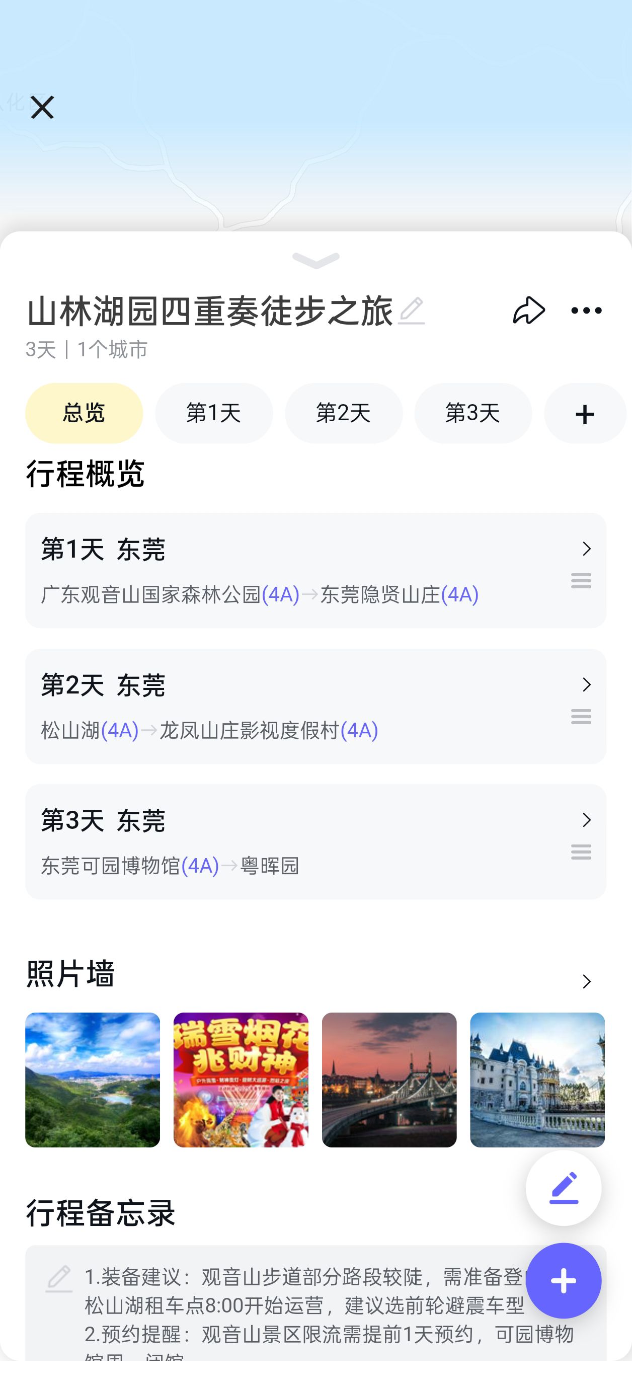Tap the share arrow icon
632x1389 pixels.
pos(528,311)
